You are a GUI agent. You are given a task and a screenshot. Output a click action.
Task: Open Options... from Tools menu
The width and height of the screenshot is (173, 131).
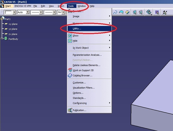(89, 93)
